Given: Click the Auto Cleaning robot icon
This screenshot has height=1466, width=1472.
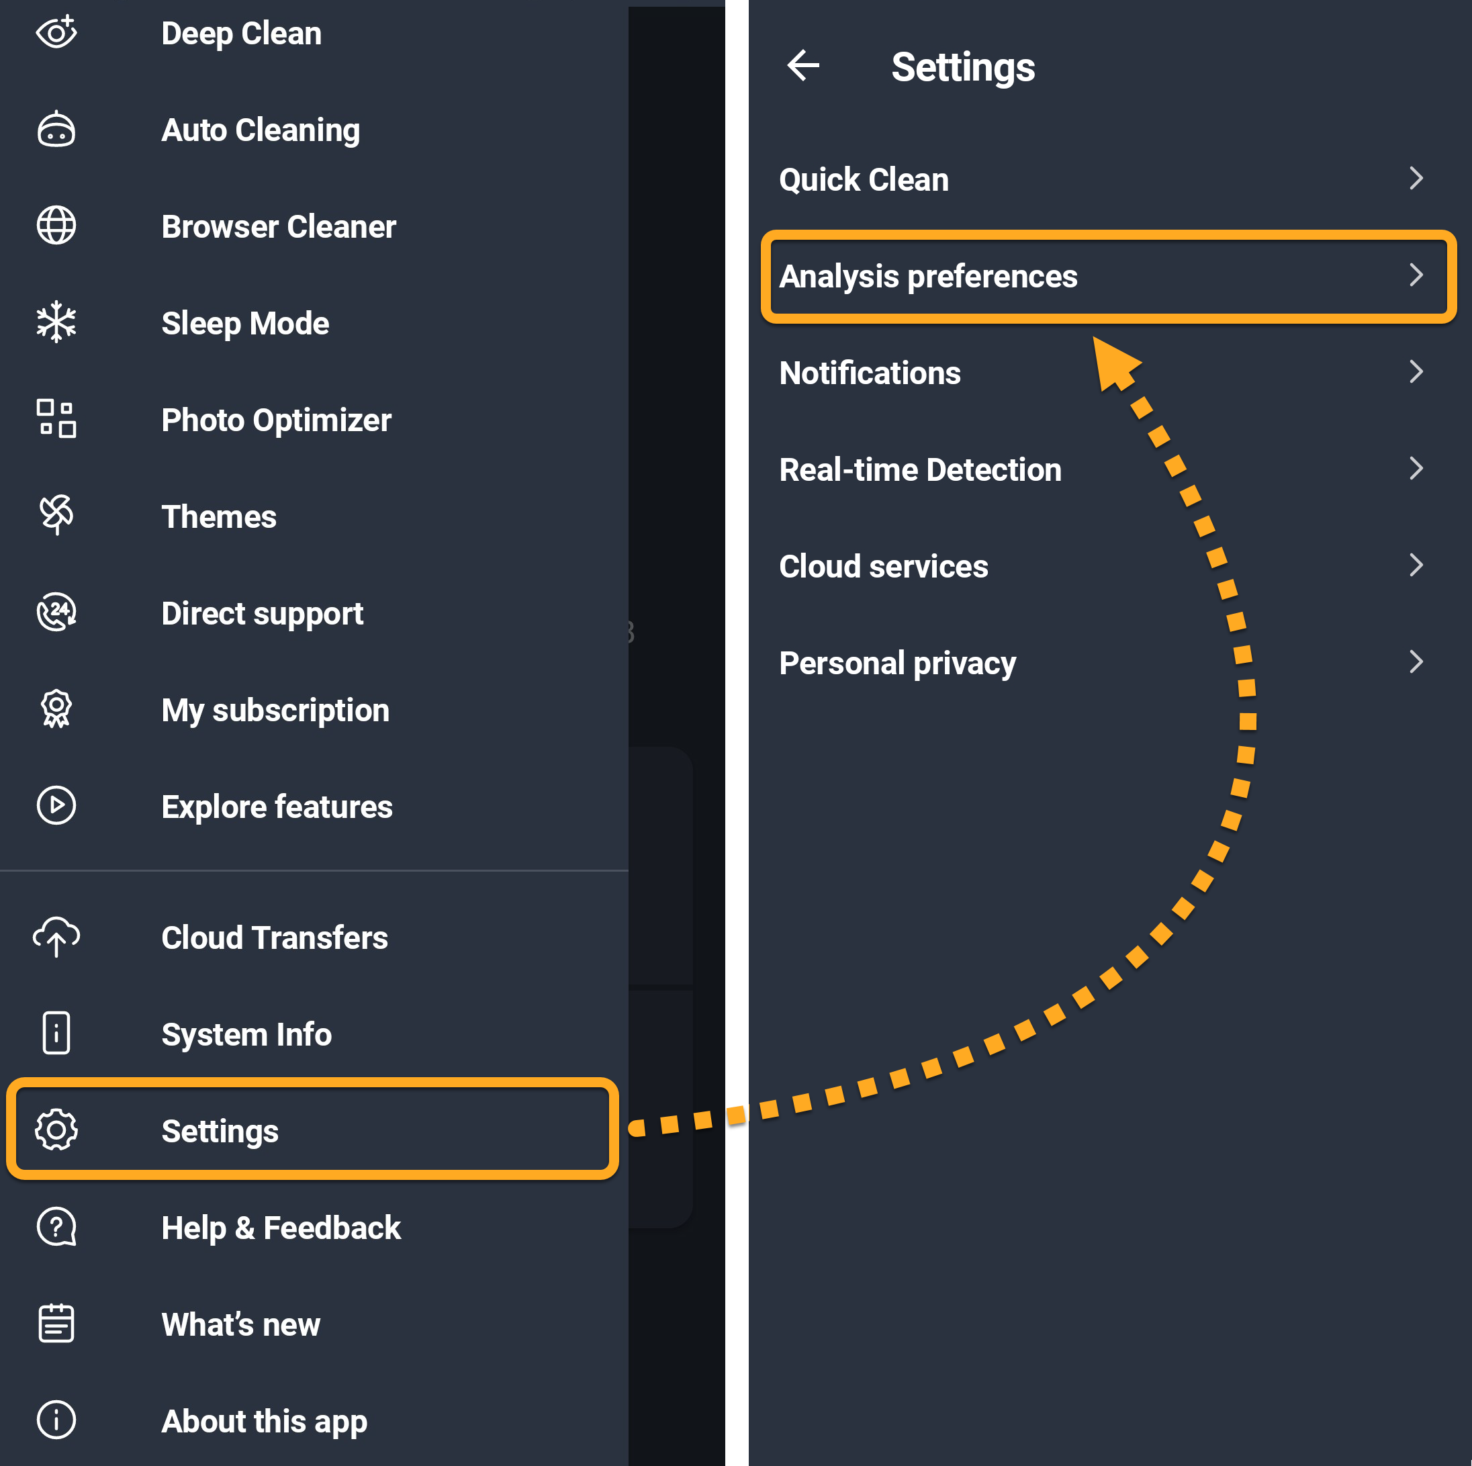Looking at the screenshot, I should [x=56, y=130].
